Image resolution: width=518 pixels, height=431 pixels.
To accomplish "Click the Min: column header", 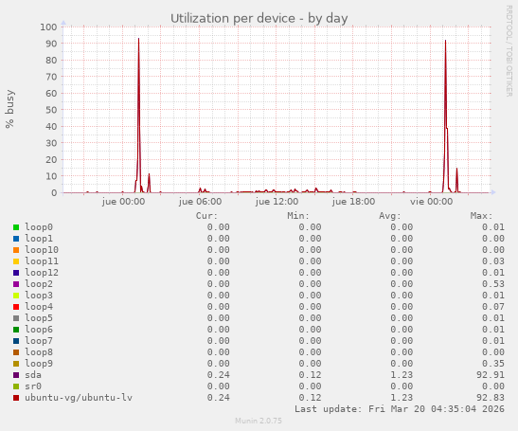I will [x=298, y=216].
